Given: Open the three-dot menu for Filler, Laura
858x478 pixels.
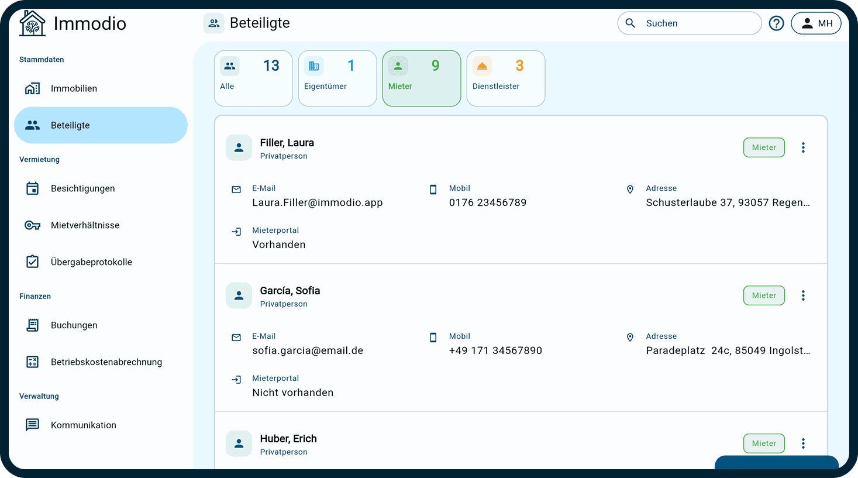Looking at the screenshot, I should click(x=803, y=147).
